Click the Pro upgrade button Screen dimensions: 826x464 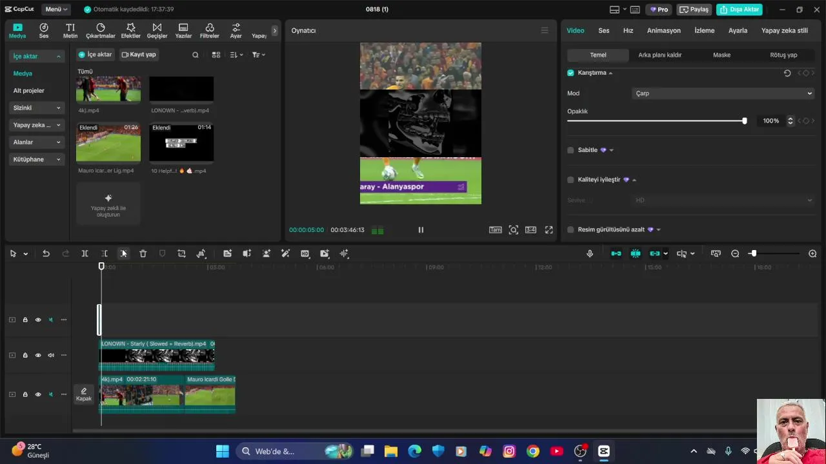tap(659, 10)
